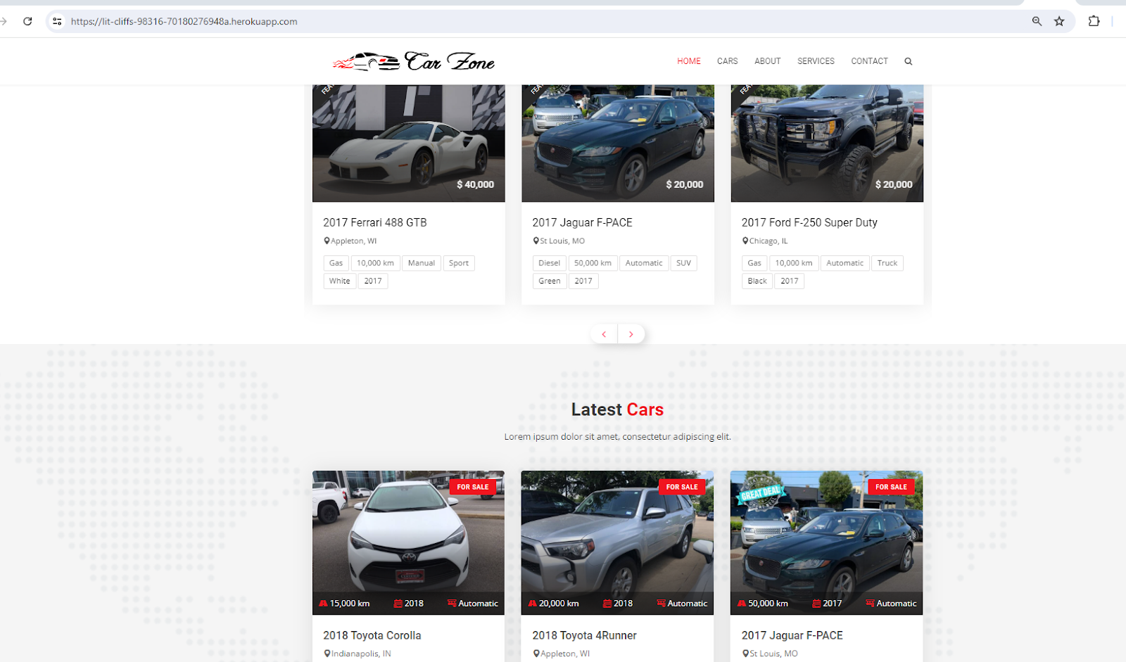Bookmark this page with the star icon
This screenshot has width=1126, height=662.
[1059, 21]
